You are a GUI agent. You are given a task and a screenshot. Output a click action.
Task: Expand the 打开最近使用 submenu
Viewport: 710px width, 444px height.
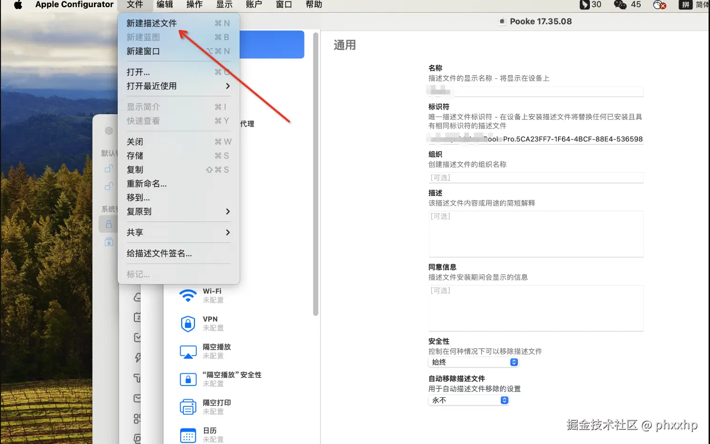click(x=178, y=86)
